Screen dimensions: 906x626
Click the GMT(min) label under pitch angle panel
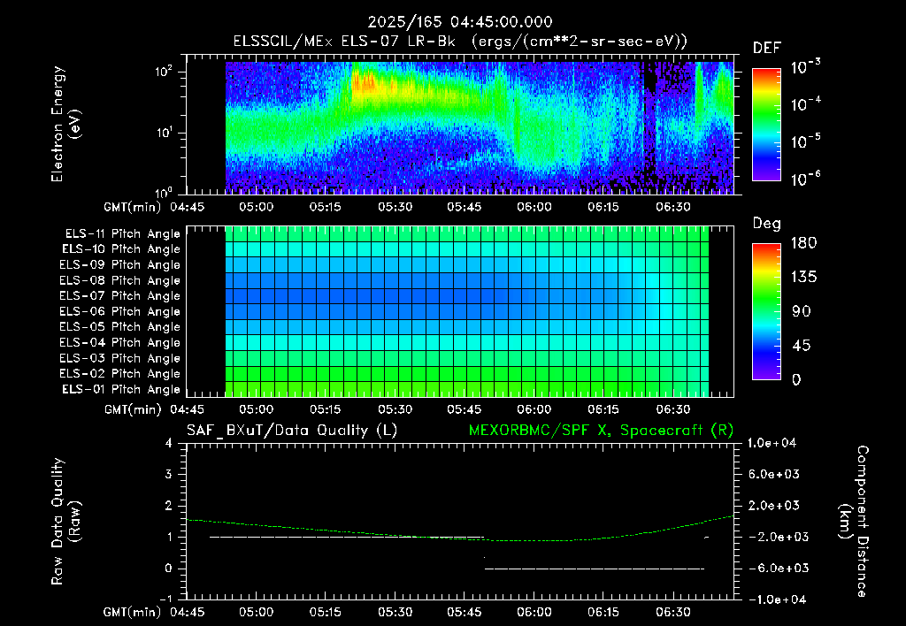coord(133,410)
